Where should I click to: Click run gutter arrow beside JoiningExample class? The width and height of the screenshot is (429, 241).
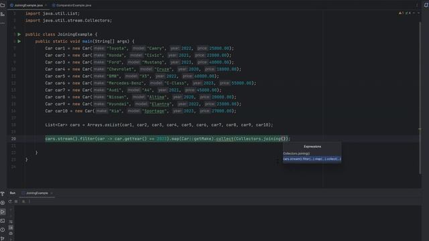(x=19, y=34)
